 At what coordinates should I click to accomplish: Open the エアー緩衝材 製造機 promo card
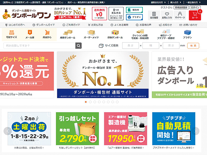pyautogui.click(x=126, y=128)
